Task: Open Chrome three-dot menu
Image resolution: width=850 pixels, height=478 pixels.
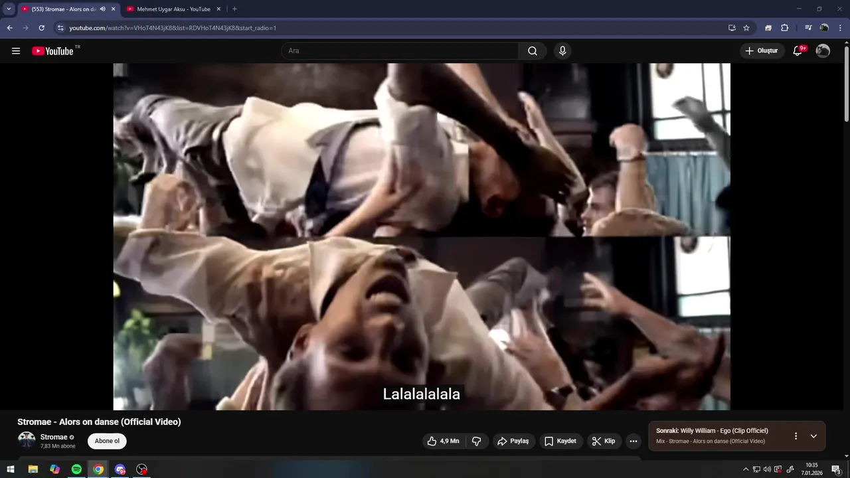Action: point(840,28)
